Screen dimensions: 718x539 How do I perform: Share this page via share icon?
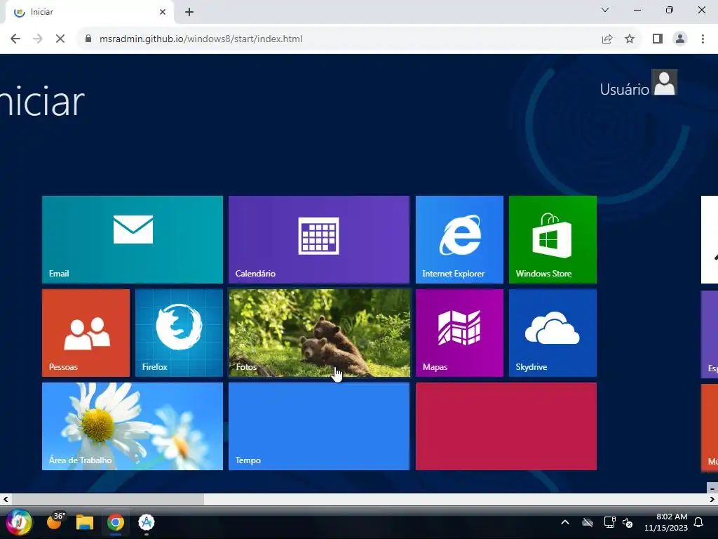[607, 39]
